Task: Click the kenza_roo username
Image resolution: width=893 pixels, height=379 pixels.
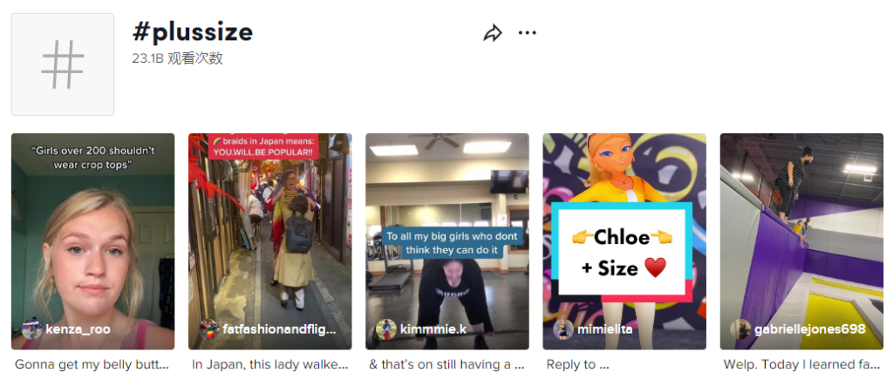Action: pos(78,329)
